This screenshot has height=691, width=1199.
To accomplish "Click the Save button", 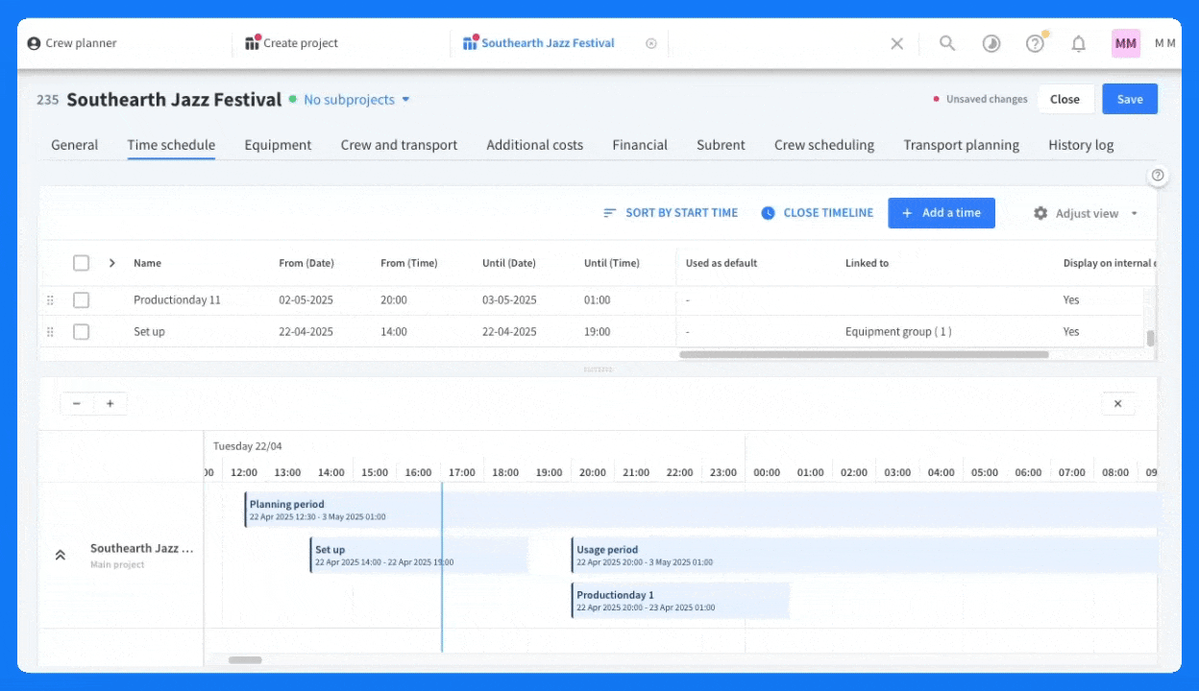I will (x=1130, y=99).
